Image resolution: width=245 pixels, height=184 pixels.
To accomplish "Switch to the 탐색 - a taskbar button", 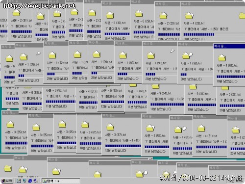I will (x=61, y=181).
